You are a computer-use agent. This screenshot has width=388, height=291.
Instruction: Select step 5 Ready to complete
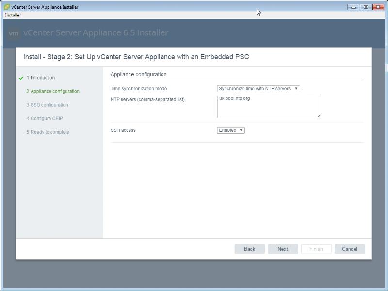pos(48,132)
